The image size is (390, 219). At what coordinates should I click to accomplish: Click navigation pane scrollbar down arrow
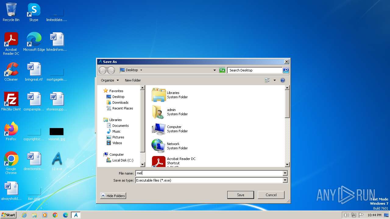click(x=142, y=165)
